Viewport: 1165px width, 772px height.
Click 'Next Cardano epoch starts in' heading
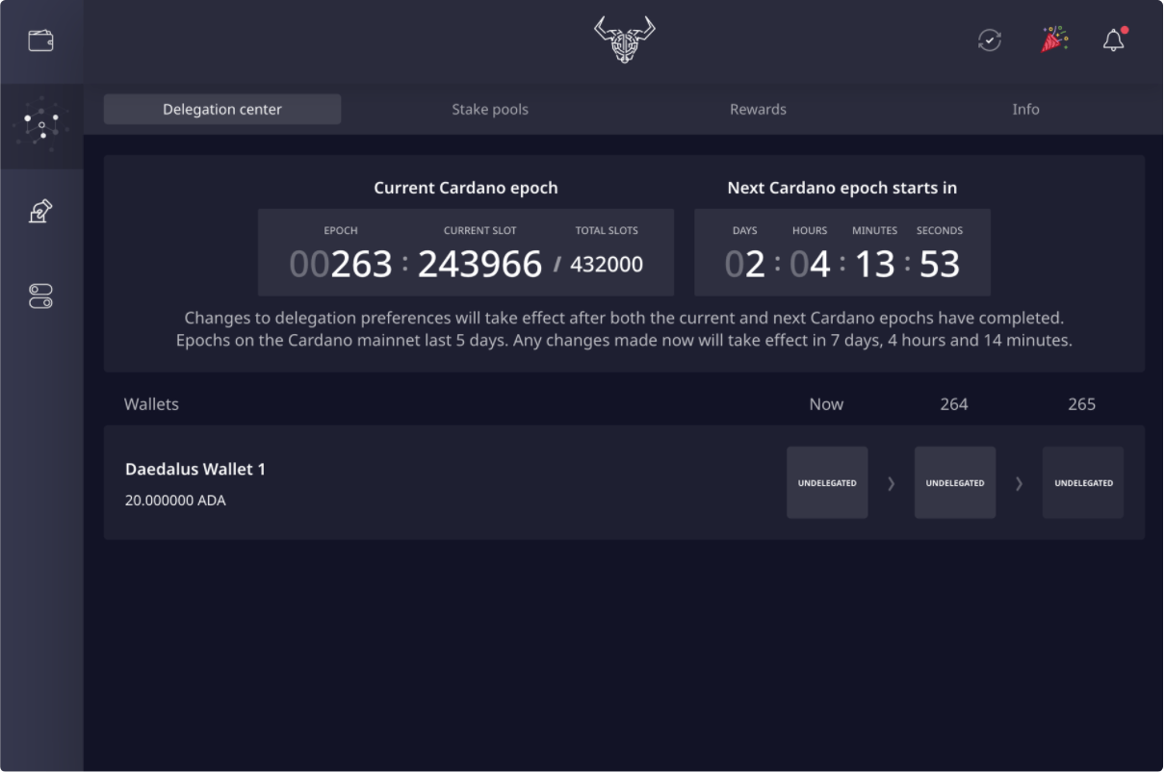pyautogui.click(x=842, y=188)
